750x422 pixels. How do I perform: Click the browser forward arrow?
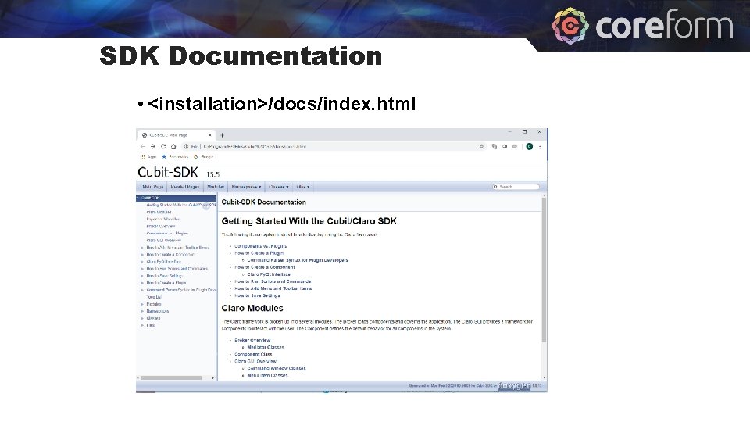click(152, 146)
